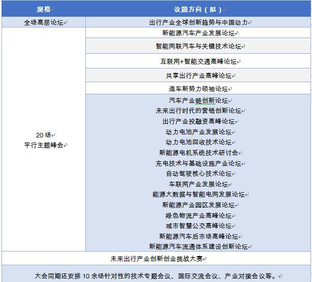This screenshot has width=312, height=282.
Task: Click 新能源汽车产业发展论坛 row
Action: (x=198, y=33)
